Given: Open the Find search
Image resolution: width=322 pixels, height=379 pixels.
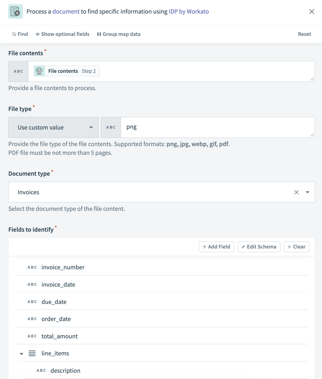Looking at the screenshot, I should (x=20, y=34).
